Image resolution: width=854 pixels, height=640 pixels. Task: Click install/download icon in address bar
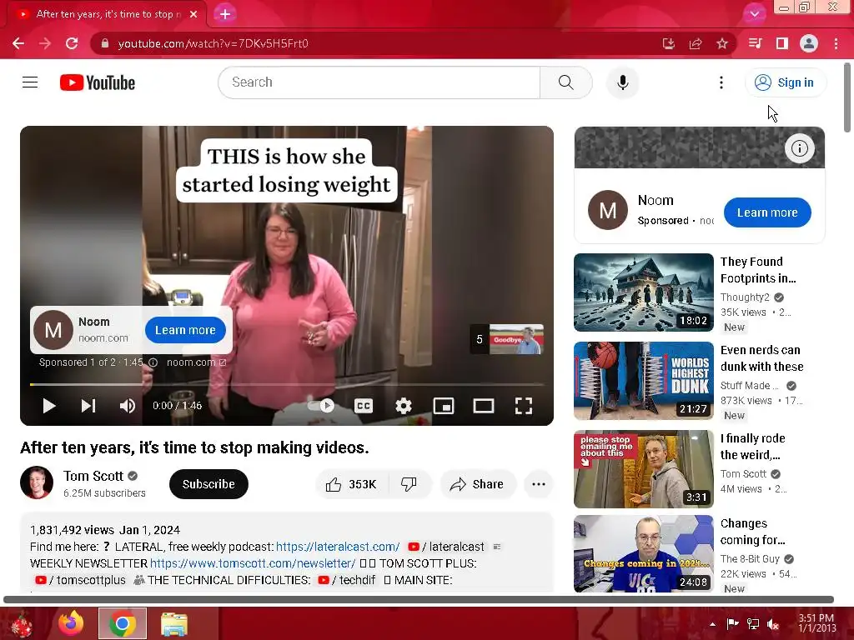click(x=669, y=43)
